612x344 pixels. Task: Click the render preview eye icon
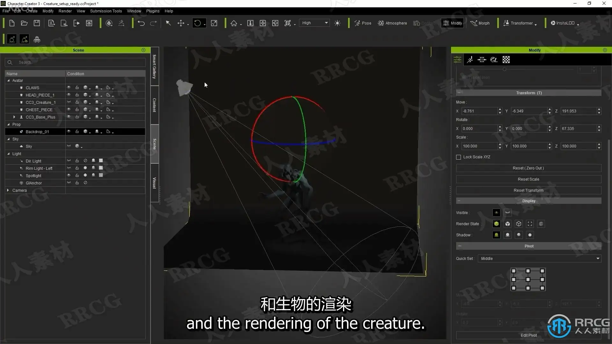[89, 23]
